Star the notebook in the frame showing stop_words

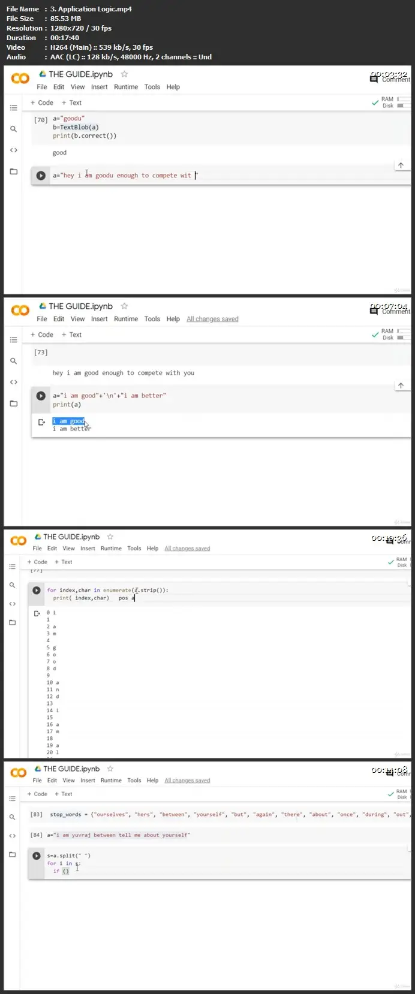coord(110,769)
